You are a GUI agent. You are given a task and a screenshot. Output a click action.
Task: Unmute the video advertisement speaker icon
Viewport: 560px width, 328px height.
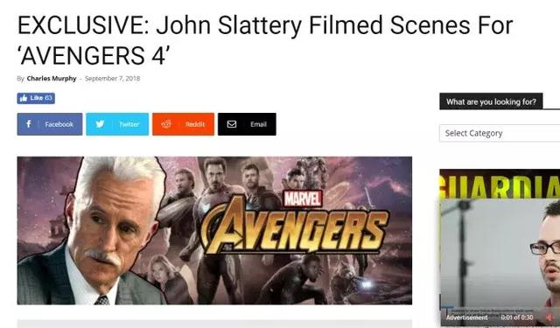549,318
